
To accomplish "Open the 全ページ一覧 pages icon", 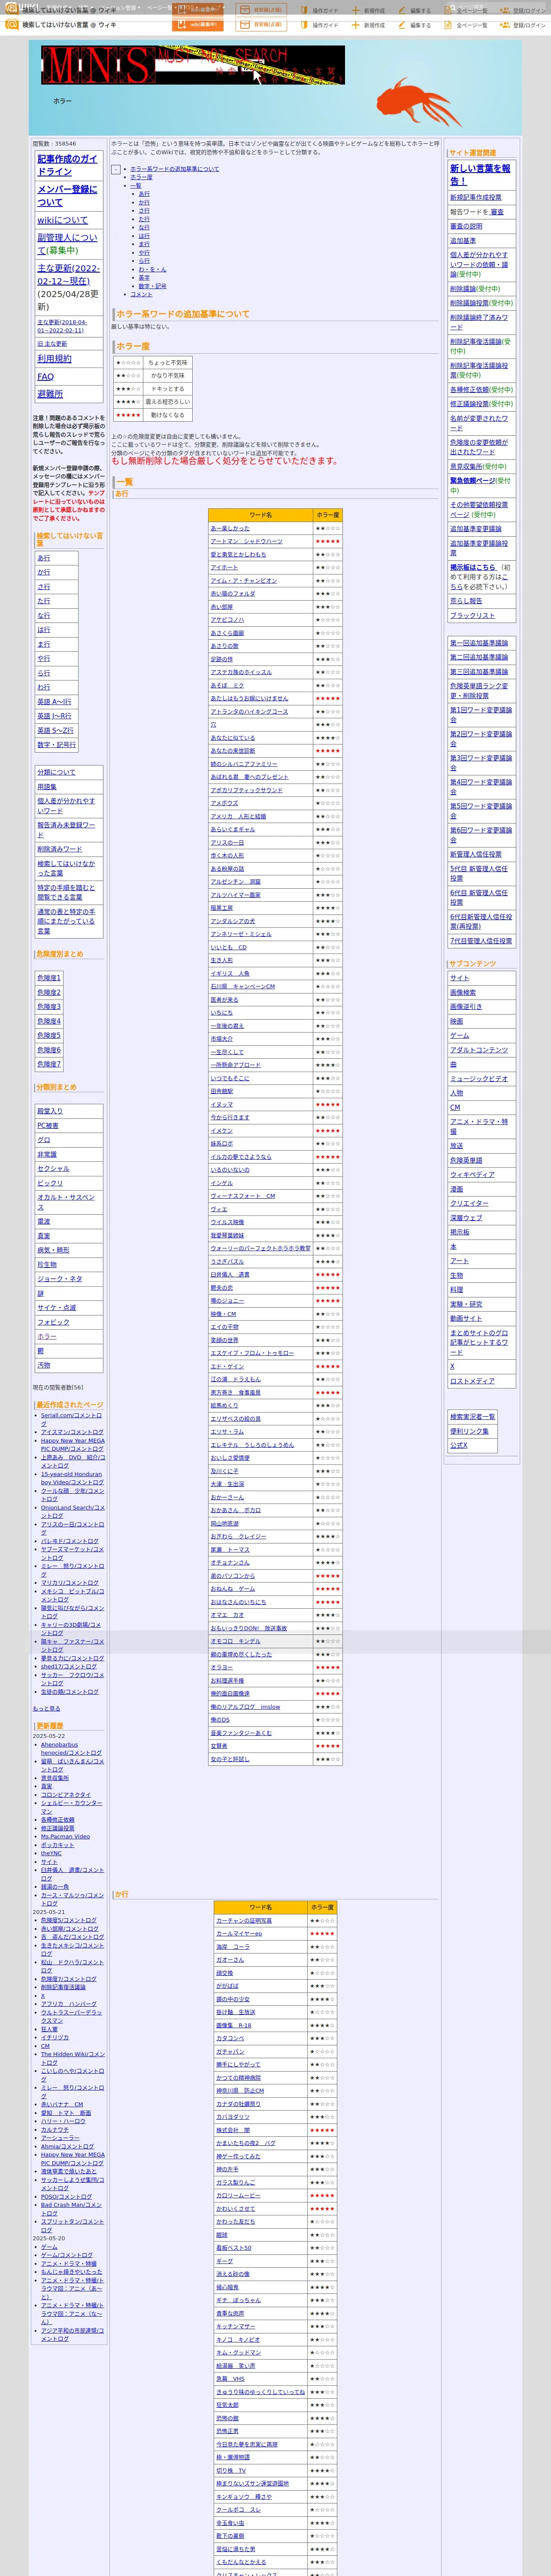I will pos(449,25).
